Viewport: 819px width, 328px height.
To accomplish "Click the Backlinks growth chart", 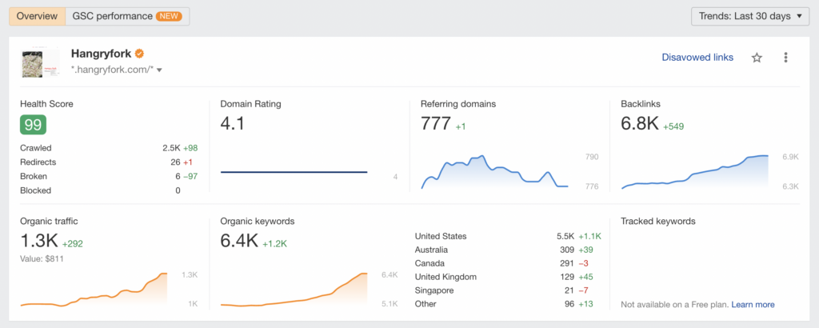I will [695, 172].
